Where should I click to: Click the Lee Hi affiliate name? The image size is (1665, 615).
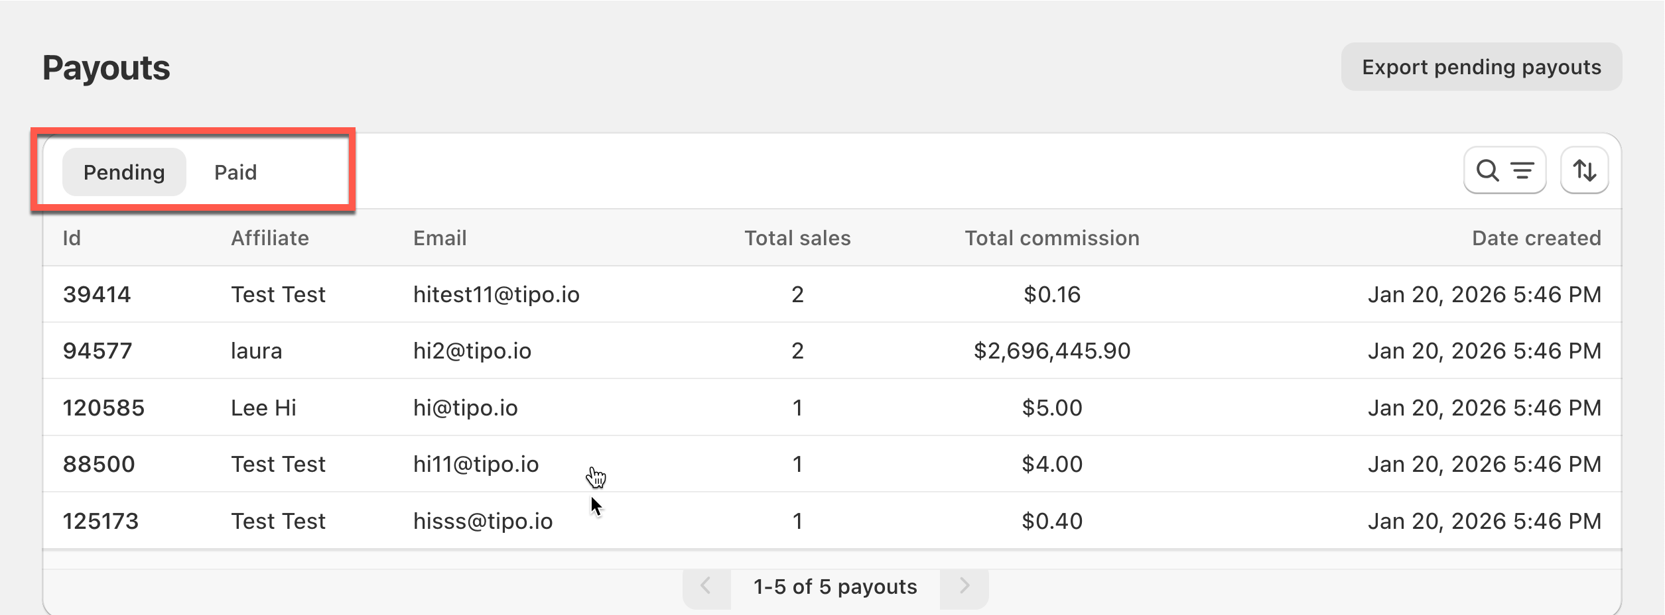(x=263, y=408)
